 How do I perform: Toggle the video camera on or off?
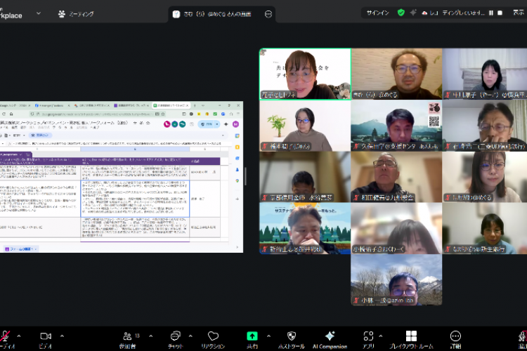click(46, 336)
